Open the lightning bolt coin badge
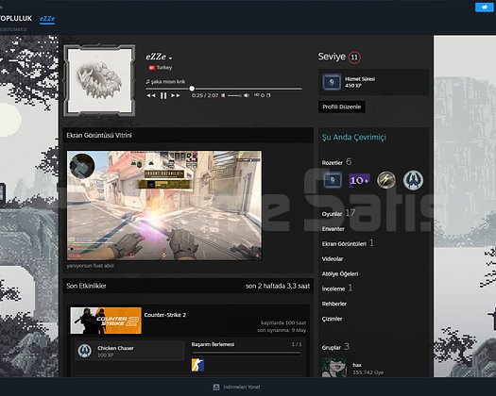Image resolution: width=496 pixels, height=396 pixels. [x=386, y=180]
